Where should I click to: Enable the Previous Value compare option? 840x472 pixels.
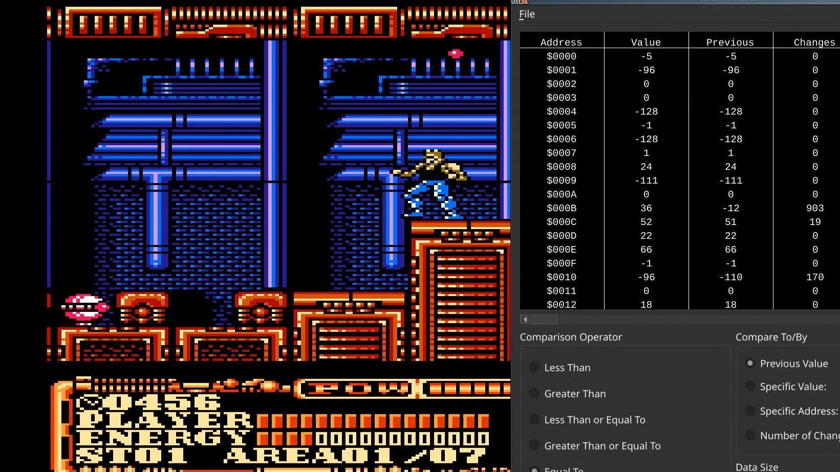pyautogui.click(x=750, y=363)
